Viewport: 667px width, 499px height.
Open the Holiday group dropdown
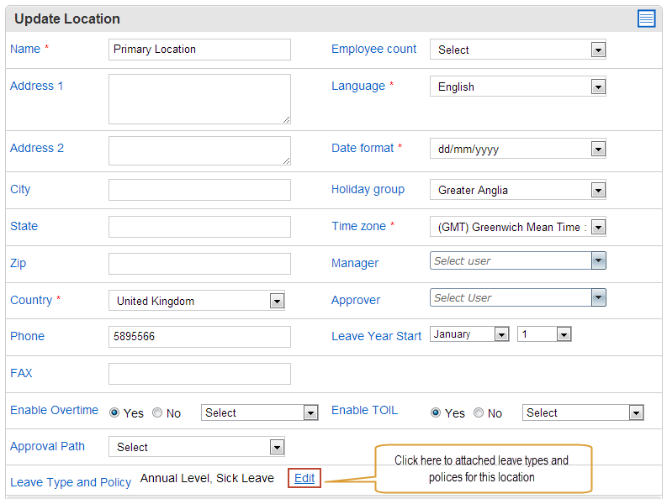coord(517,190)
